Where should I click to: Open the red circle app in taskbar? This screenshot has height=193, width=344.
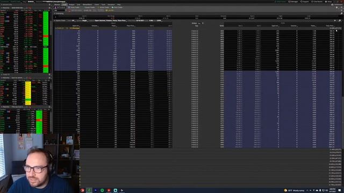tap(82, 190)
